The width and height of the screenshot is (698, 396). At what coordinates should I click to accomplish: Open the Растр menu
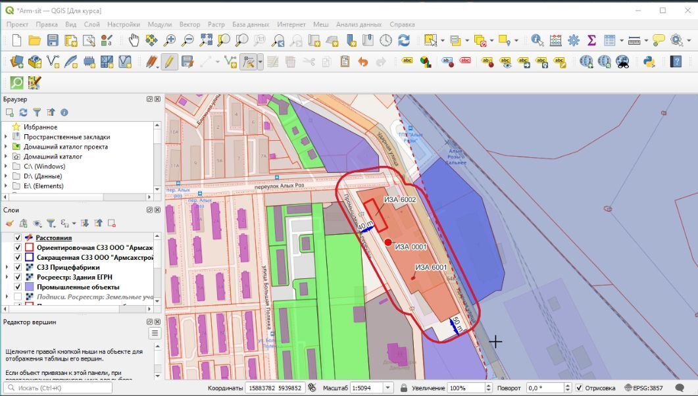216,24
